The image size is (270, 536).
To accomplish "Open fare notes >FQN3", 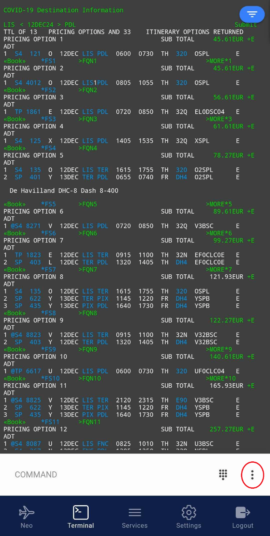I will point(88,119).
